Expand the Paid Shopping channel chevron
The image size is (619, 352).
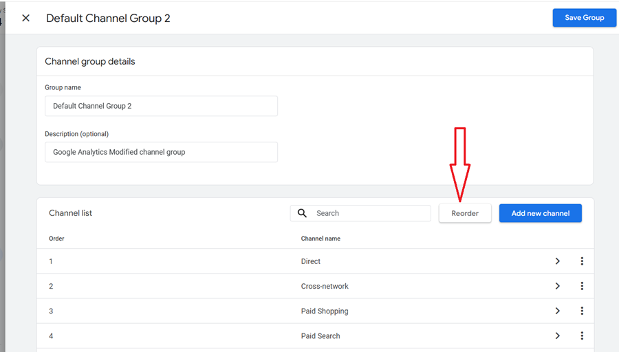[557, 311]
